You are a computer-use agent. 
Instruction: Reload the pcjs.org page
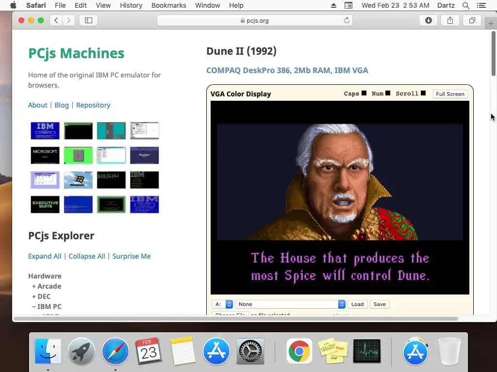click(x=347, y=20)
